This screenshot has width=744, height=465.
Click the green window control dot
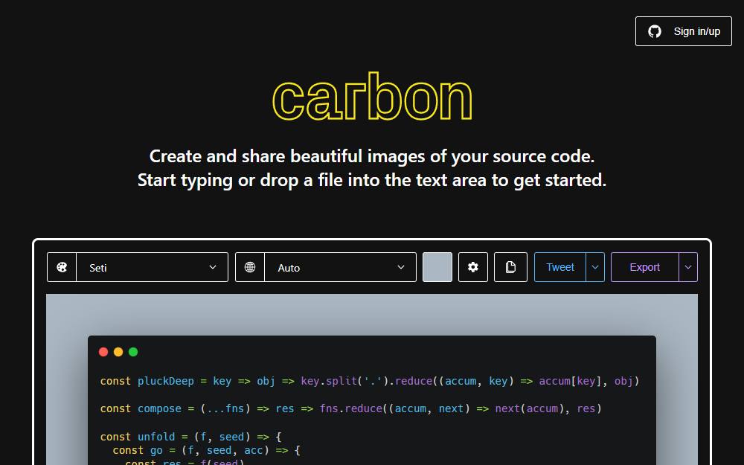coord(133,352)
